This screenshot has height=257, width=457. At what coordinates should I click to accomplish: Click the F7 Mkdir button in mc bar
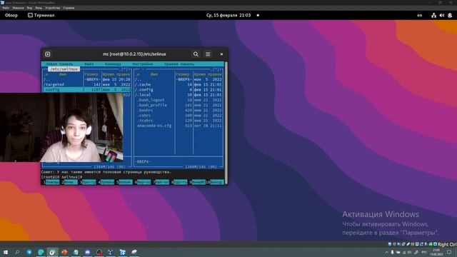(x=162, y=182)
